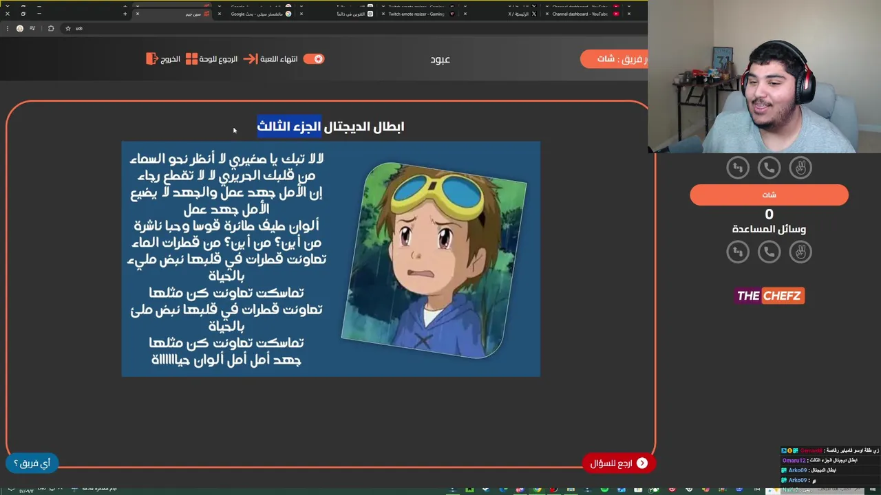Image resolution: width=881 pixels, height=495 pixels.
Task: Click the team-turn pill reading فريق : شات
Action: [x=614, y=59]
